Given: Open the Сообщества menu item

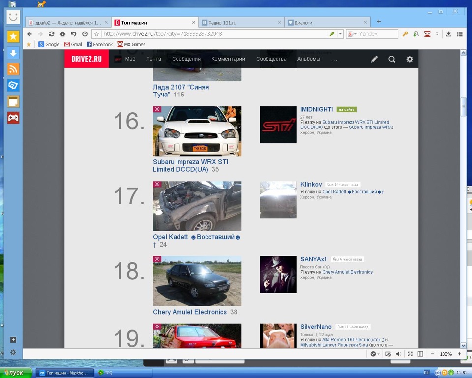Looking at the screenshot, I should click(x=271, y=59).
